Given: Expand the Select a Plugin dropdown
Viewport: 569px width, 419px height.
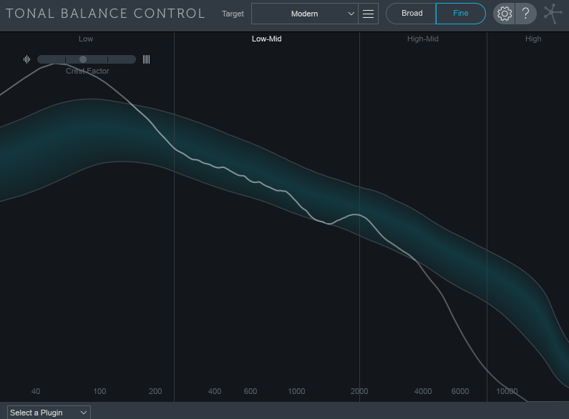Looking at the screenshot, I should pos(49,413).
